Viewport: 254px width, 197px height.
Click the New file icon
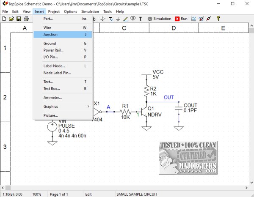[4, 19]
